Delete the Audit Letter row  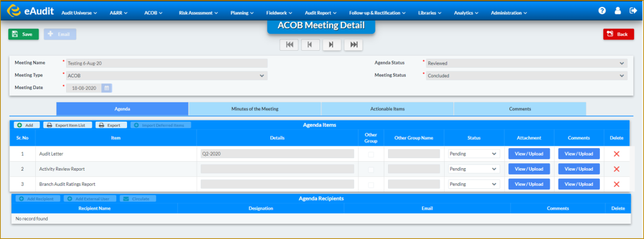coord(616,154)
